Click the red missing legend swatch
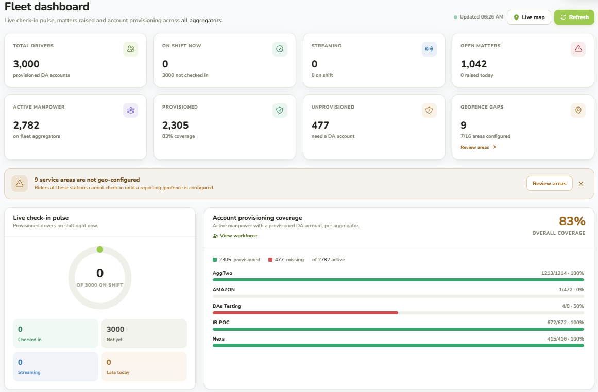Screen dimensions: 598x392 pyautogui.click(x=270, y=260)
